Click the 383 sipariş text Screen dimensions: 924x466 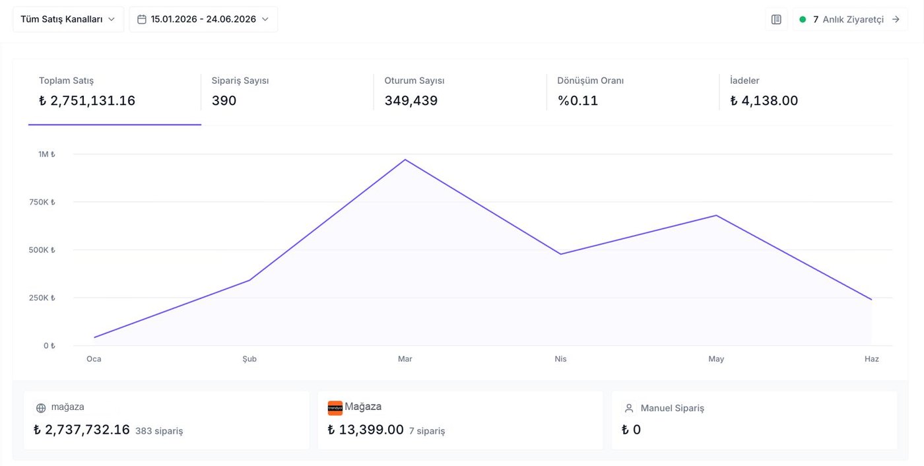click(x=159, y=431)
